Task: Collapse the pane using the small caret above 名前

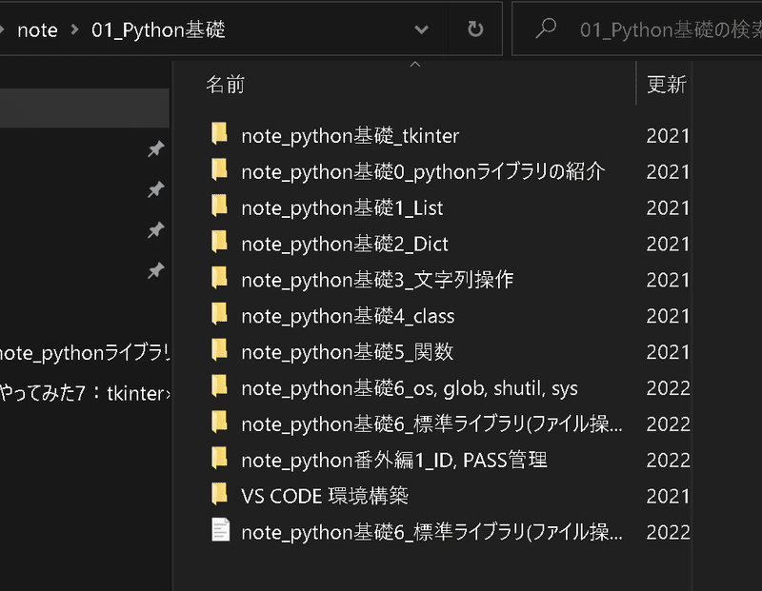Action: [x=413, y=63]
